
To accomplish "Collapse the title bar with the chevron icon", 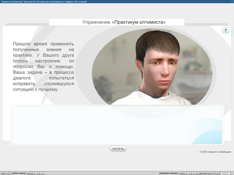I will (x=232, y=2).
